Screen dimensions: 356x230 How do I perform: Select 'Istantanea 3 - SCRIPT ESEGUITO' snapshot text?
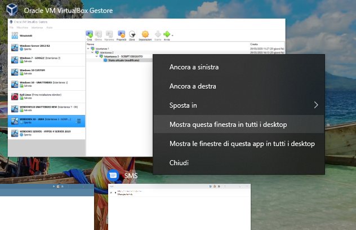(123, 56)
